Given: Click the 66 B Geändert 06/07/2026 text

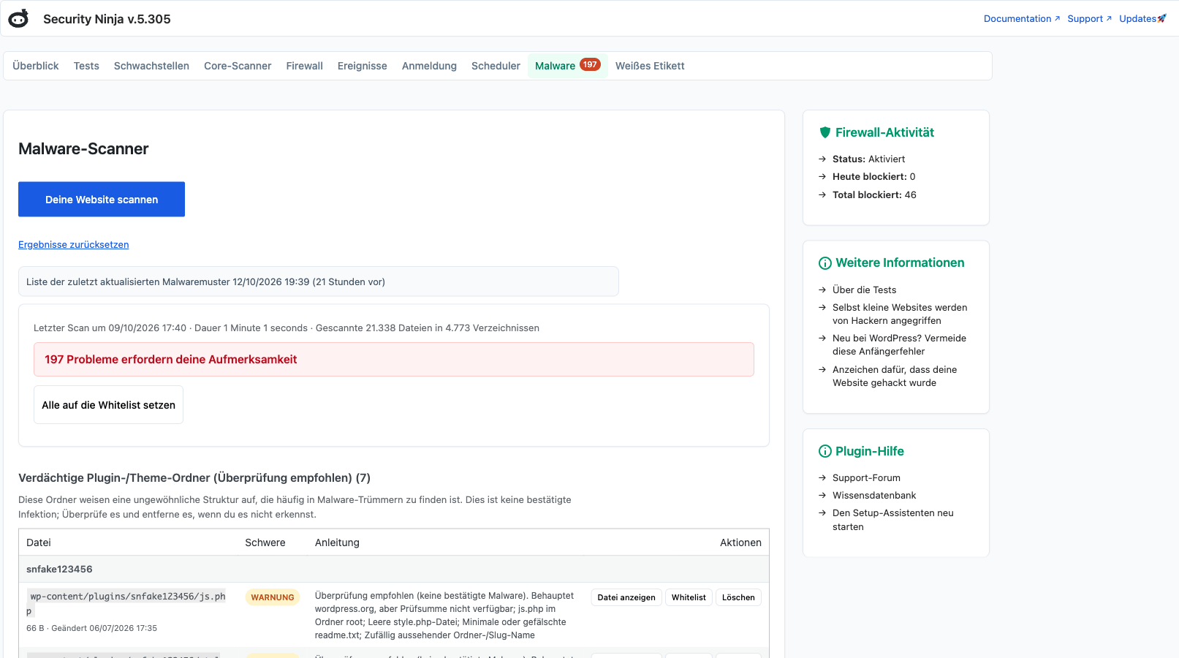Looking at the screenshot, I should pyautogui.click(x=91, y=629).
